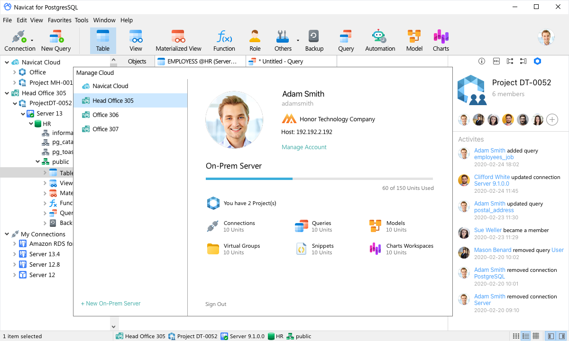Open the postal_address activity link

coord(494,210)
